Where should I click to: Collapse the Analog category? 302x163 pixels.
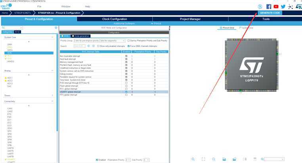[x=52, y=70]
